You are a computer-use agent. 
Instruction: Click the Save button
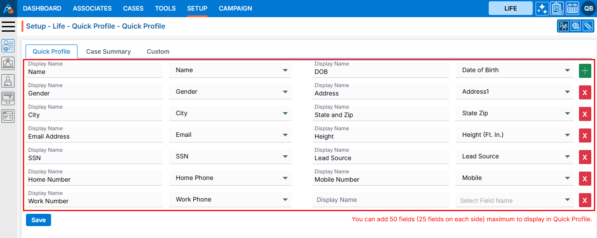click(x=38, y=220)
